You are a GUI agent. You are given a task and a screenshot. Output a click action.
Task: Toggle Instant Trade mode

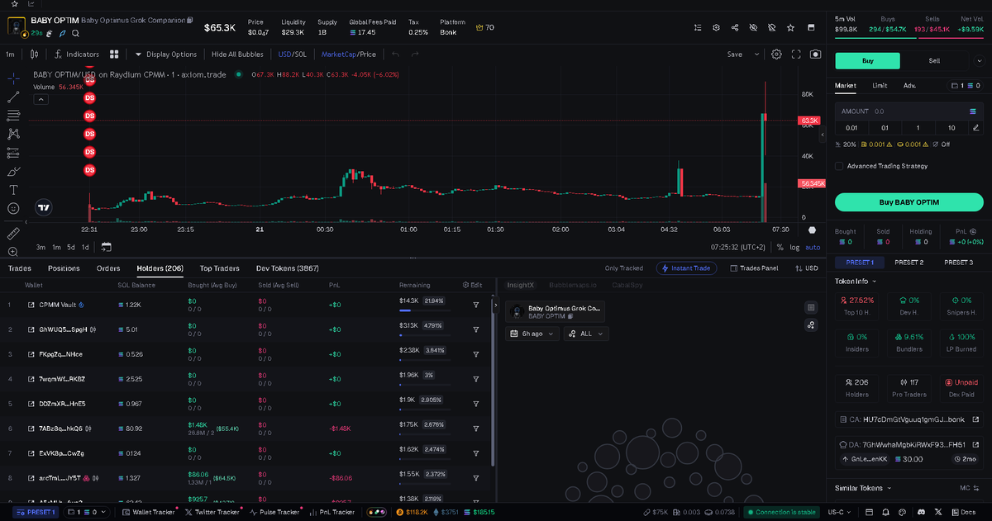(x=687, y=268)
